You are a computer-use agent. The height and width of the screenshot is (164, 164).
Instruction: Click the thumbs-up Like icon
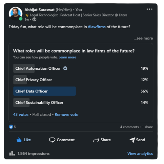[19, 140]
